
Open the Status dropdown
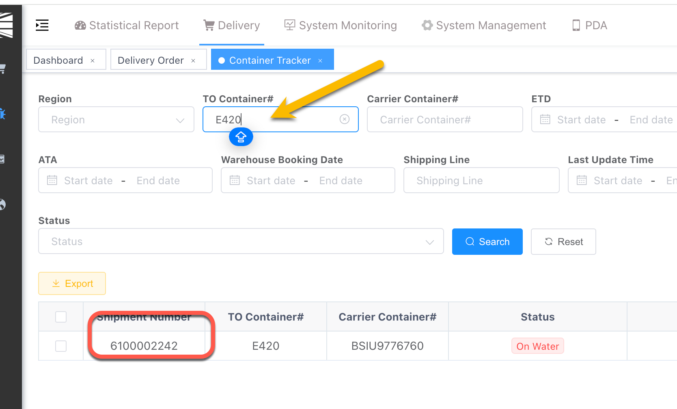241,241
